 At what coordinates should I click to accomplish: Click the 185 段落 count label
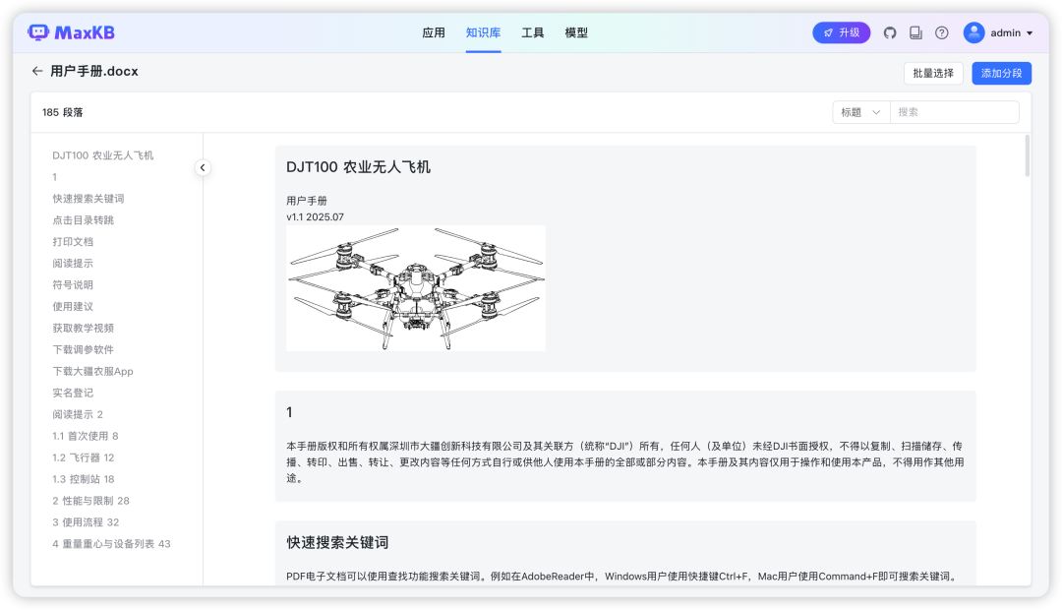click(62, 112)
